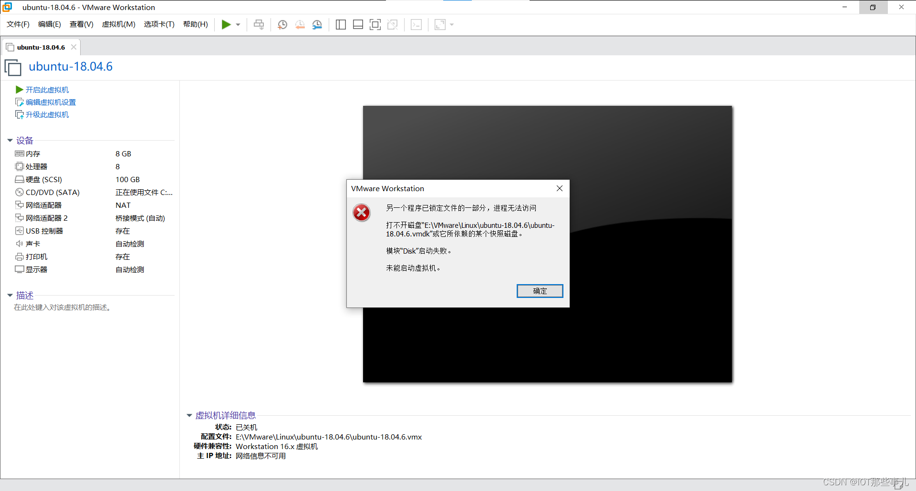Collapse the 描述 section
Screen dimensions: 916x491
[10, 296]
